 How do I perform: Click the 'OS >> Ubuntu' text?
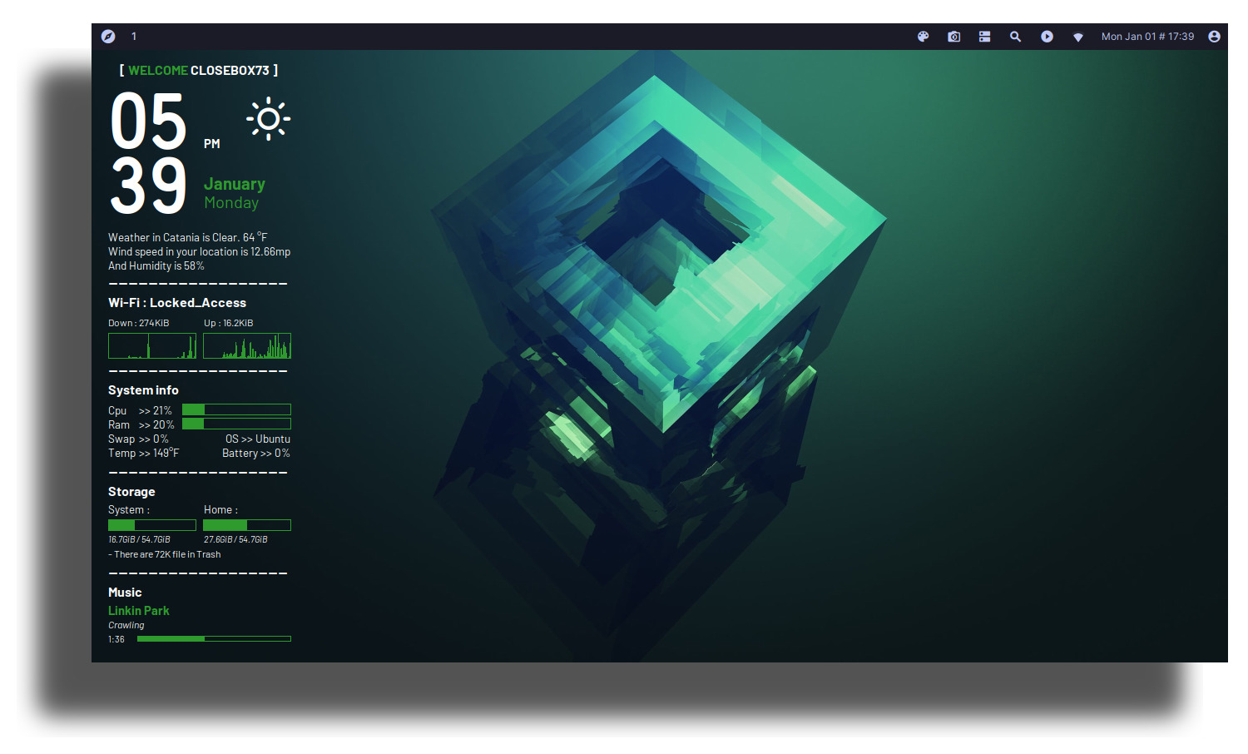pos(258,439)
